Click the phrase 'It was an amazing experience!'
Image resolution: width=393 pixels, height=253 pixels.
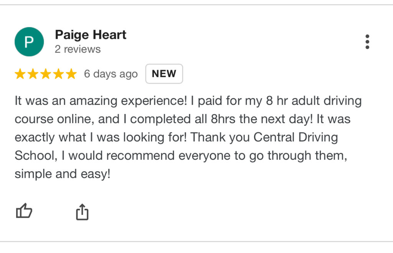(x=101, y=101)
